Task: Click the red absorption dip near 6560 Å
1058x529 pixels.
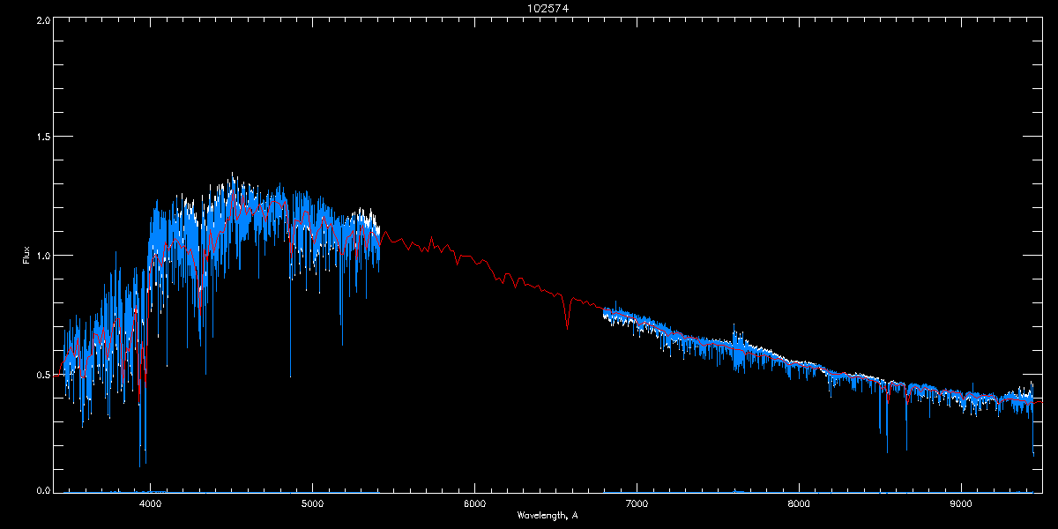Action: pos(567,313)
